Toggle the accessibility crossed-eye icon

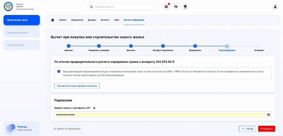(176, 6)
